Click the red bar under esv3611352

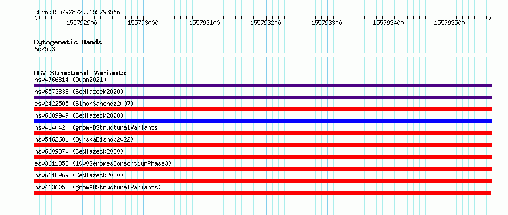tap(263, 169)
